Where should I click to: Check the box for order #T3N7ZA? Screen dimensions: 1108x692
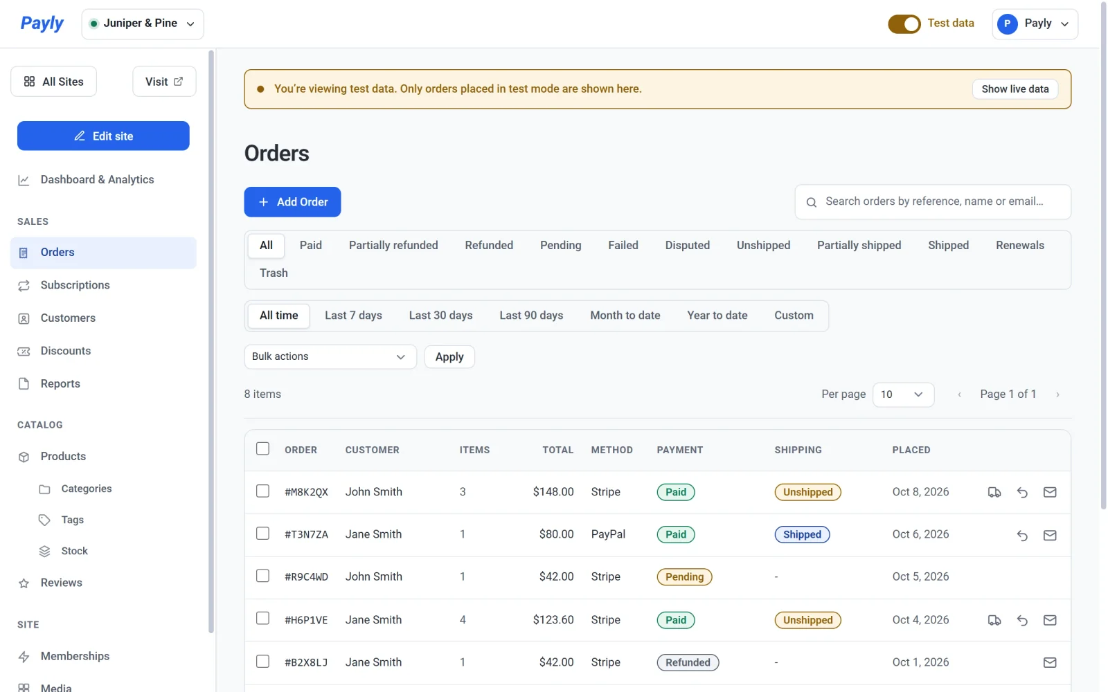[262, 534]
